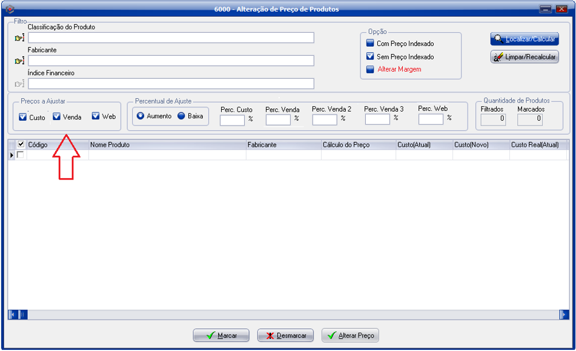
Task: Toggle the Sem Preço Indexado checkbox
Action: [x=371, y=56]
